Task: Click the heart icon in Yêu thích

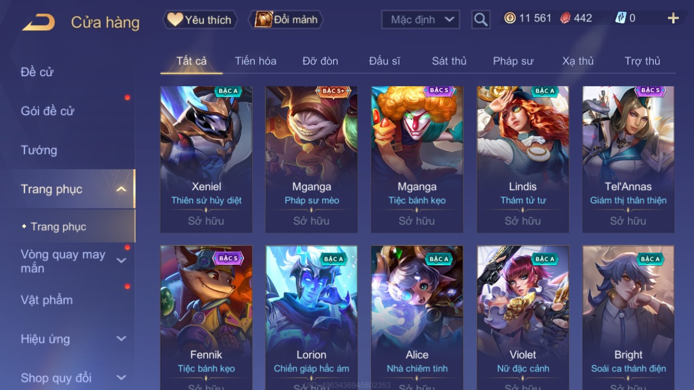Action: (175, 19)
